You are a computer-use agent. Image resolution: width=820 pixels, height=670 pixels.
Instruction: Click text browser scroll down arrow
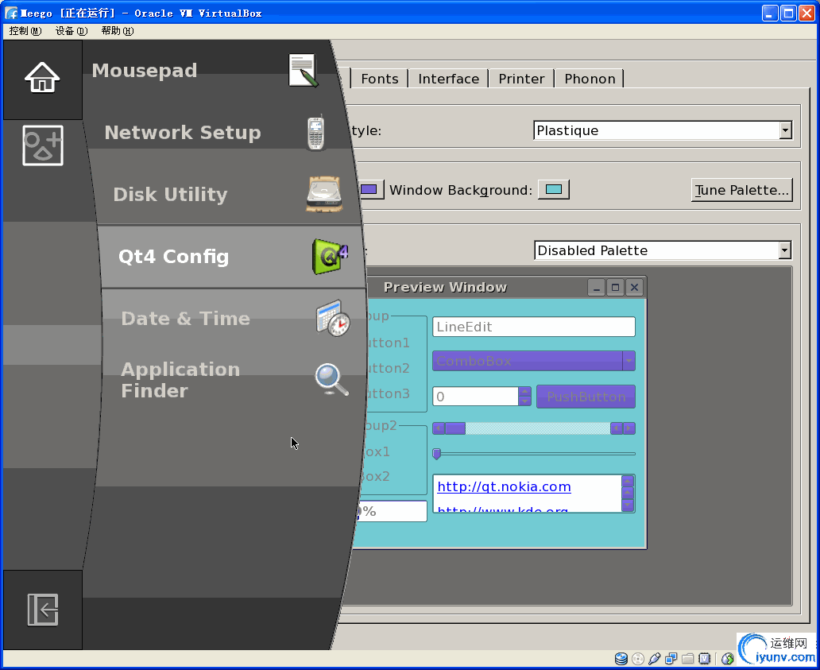628,505
